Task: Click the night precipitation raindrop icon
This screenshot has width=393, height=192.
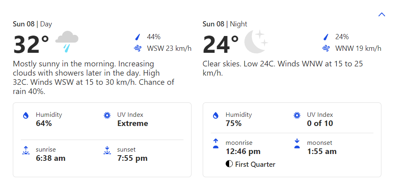Action: pyautogui.click(x=326, y=37)
